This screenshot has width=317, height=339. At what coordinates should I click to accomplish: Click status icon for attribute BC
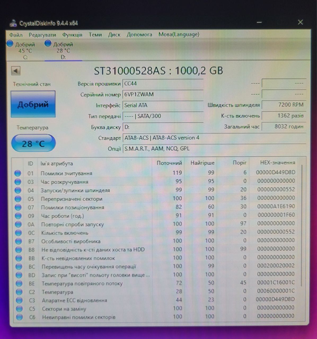(19, 266)
